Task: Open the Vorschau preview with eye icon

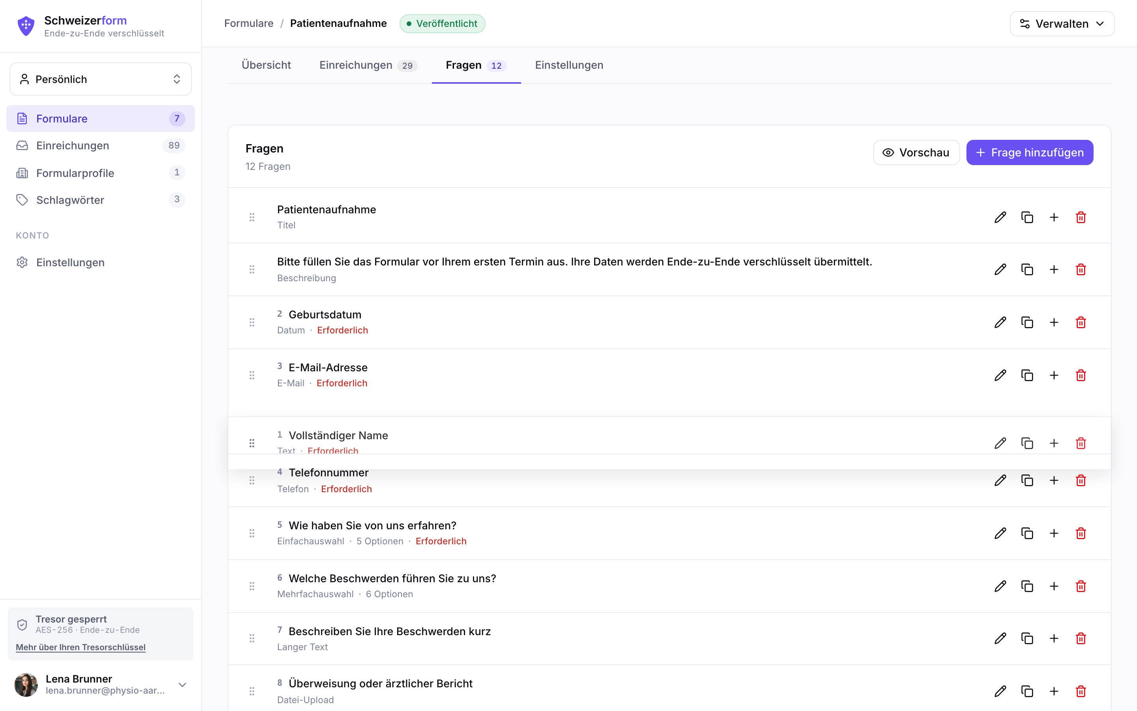Action: coord(916,152)
